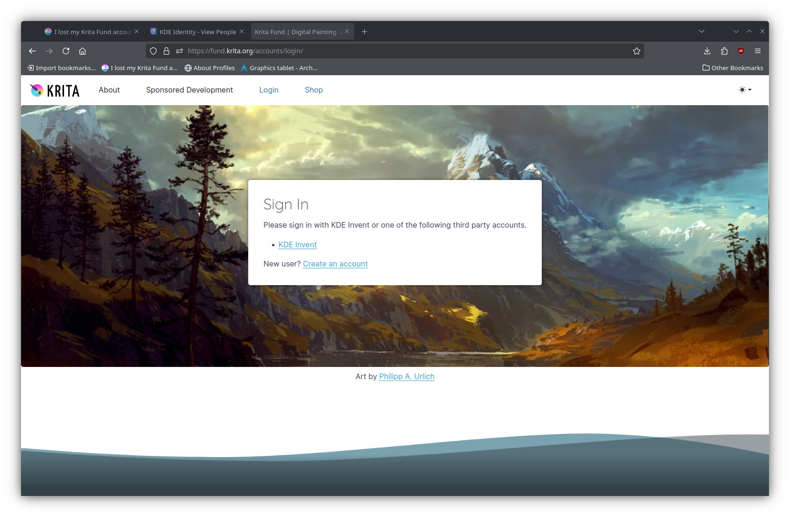The width and height of the screenshot is (790, 517).
Task: Close the browser window
Action: coord(762,31)
